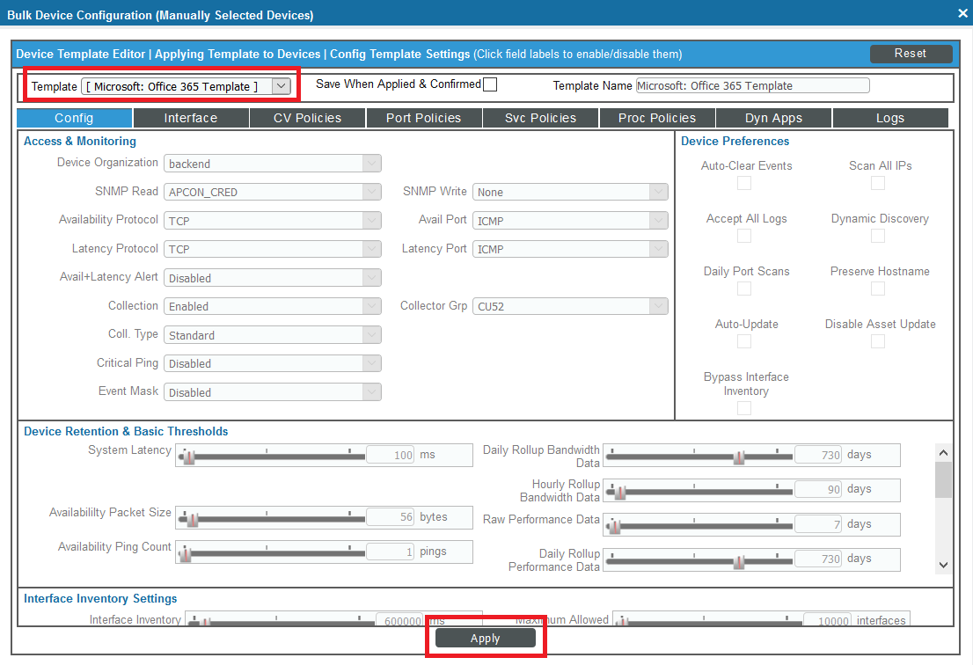This screenshot has height=665, width=973.
Task: Check Save When Applied & Confirmed
Action: (490, 84)
